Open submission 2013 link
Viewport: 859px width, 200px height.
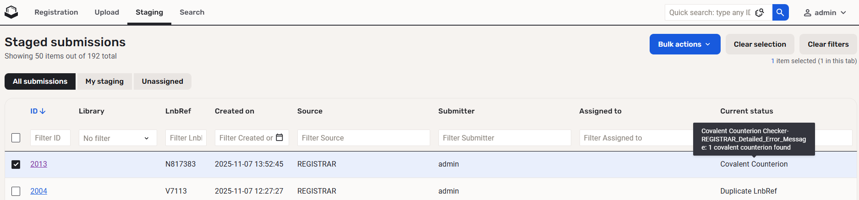coord(38,164)
